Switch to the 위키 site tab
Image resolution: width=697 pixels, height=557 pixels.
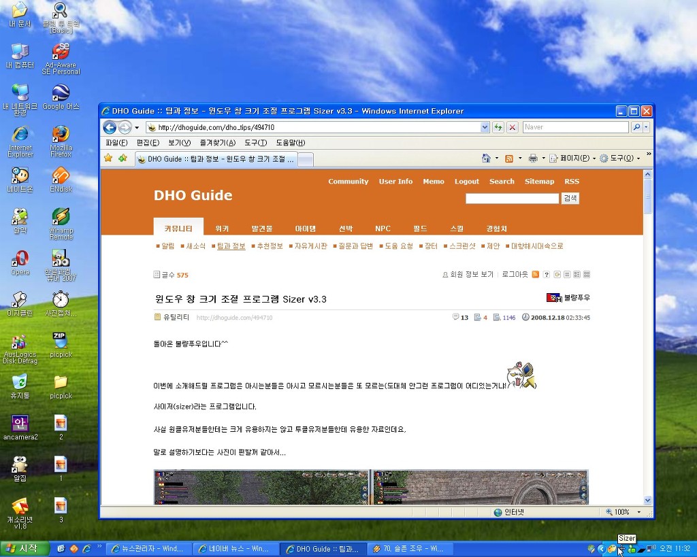point(222,229)
